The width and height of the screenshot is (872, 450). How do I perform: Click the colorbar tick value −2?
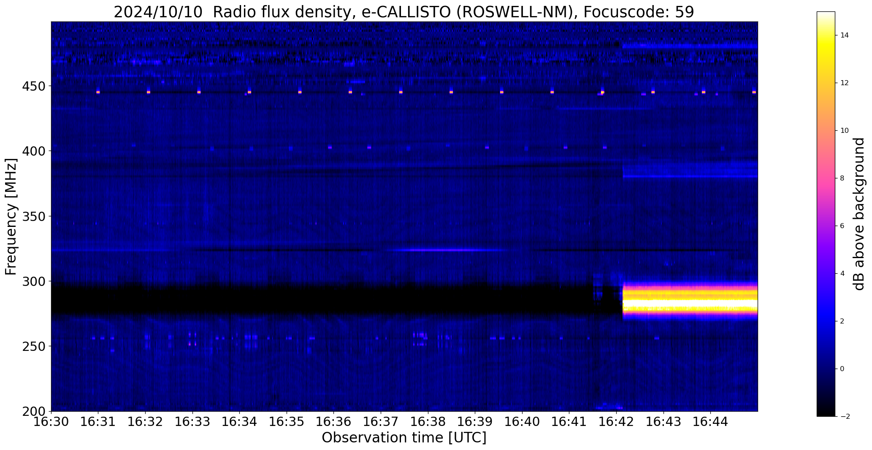pos(845,416)
